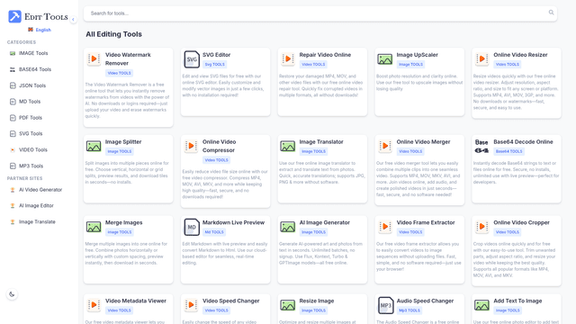Click the Markdown Live Preview MD icon
This screenshot has width=576, height=324.
(192, 227)
